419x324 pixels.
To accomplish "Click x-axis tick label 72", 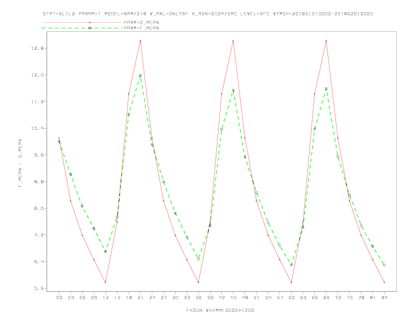I will tap(338, 298).
